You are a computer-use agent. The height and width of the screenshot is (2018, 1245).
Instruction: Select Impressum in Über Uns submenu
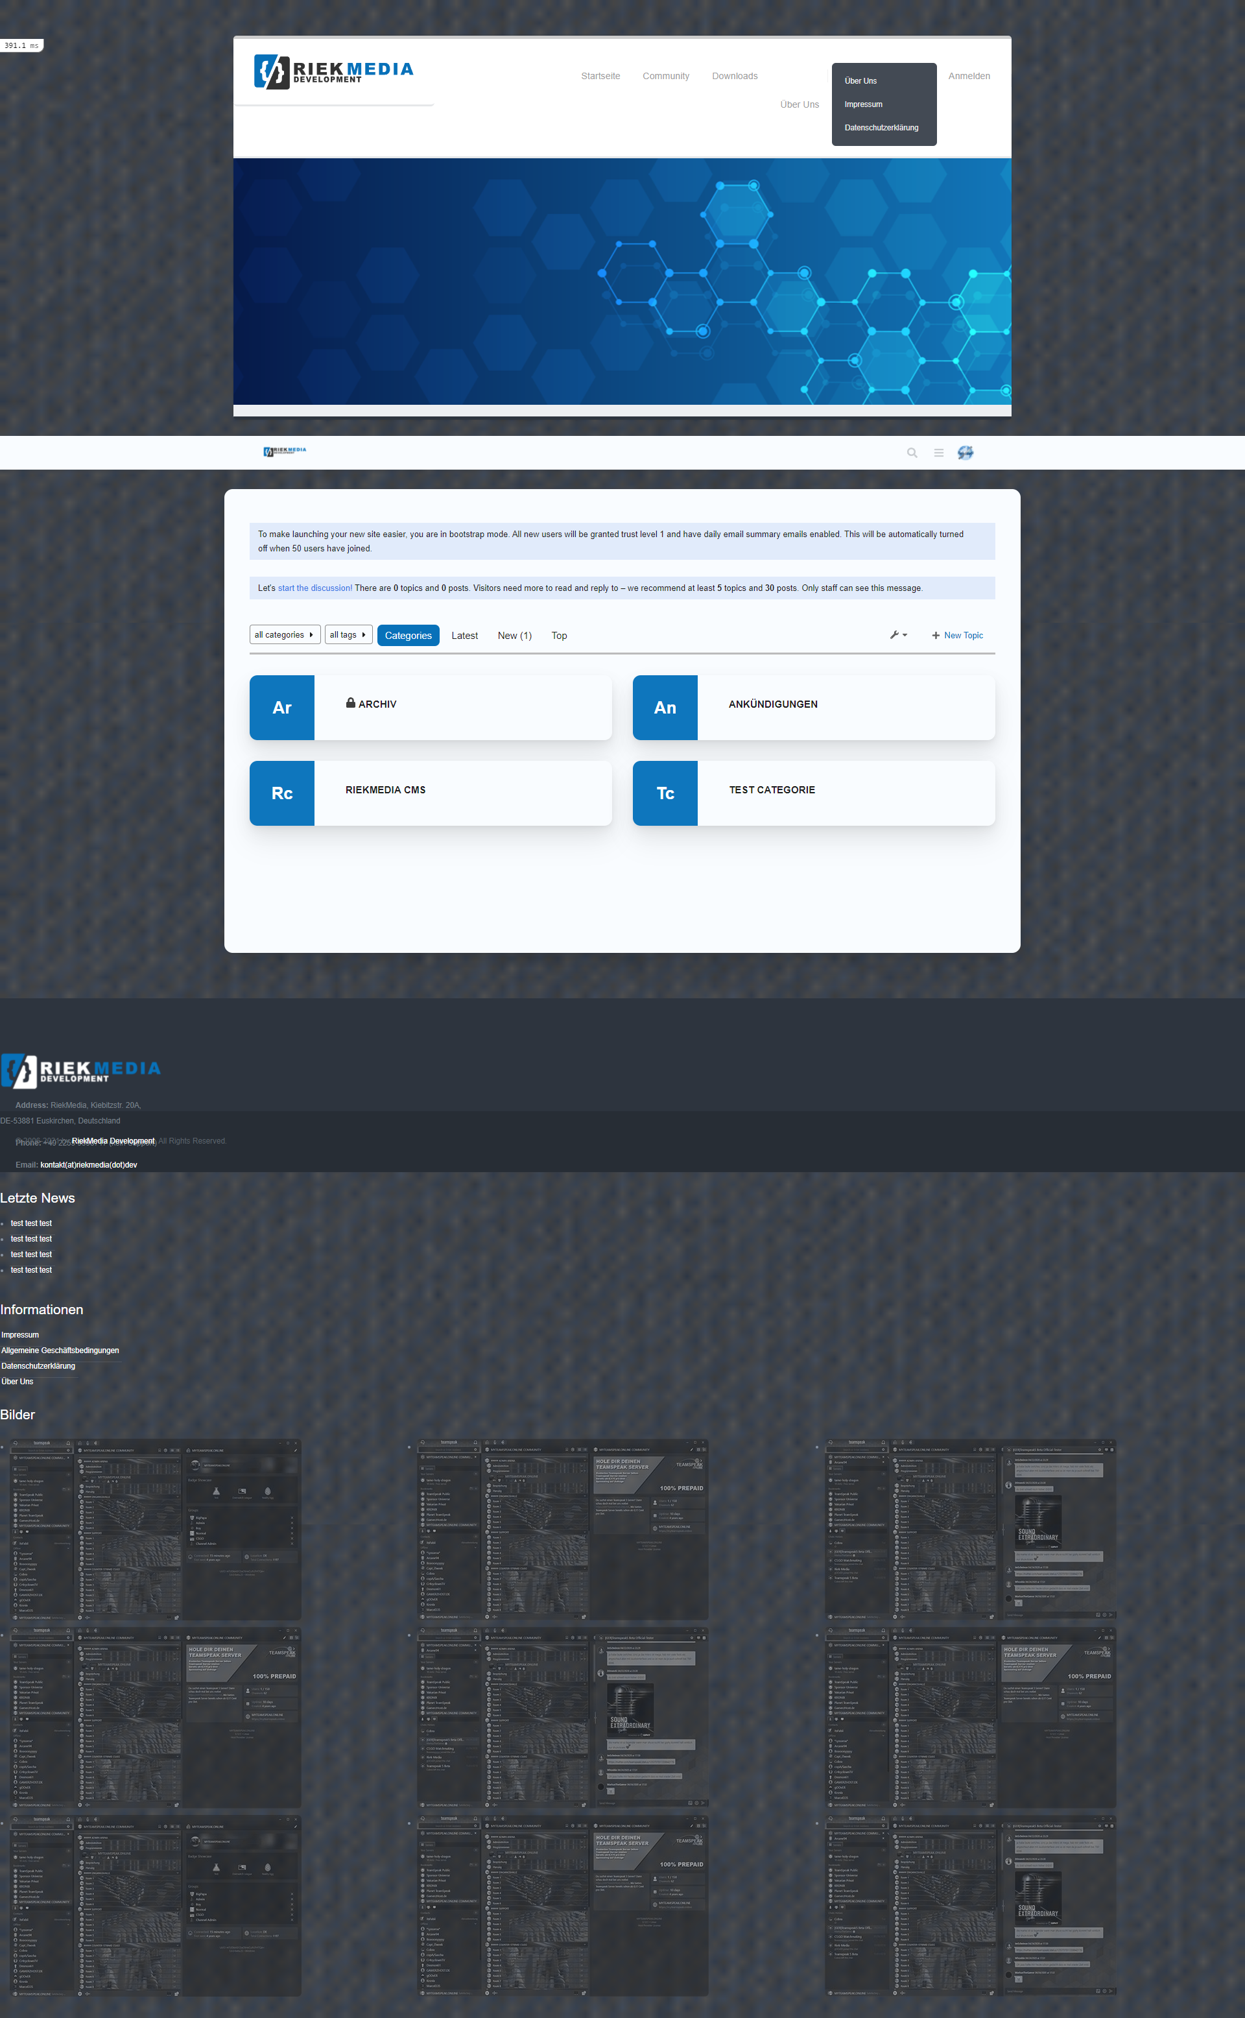coord(863,104)
